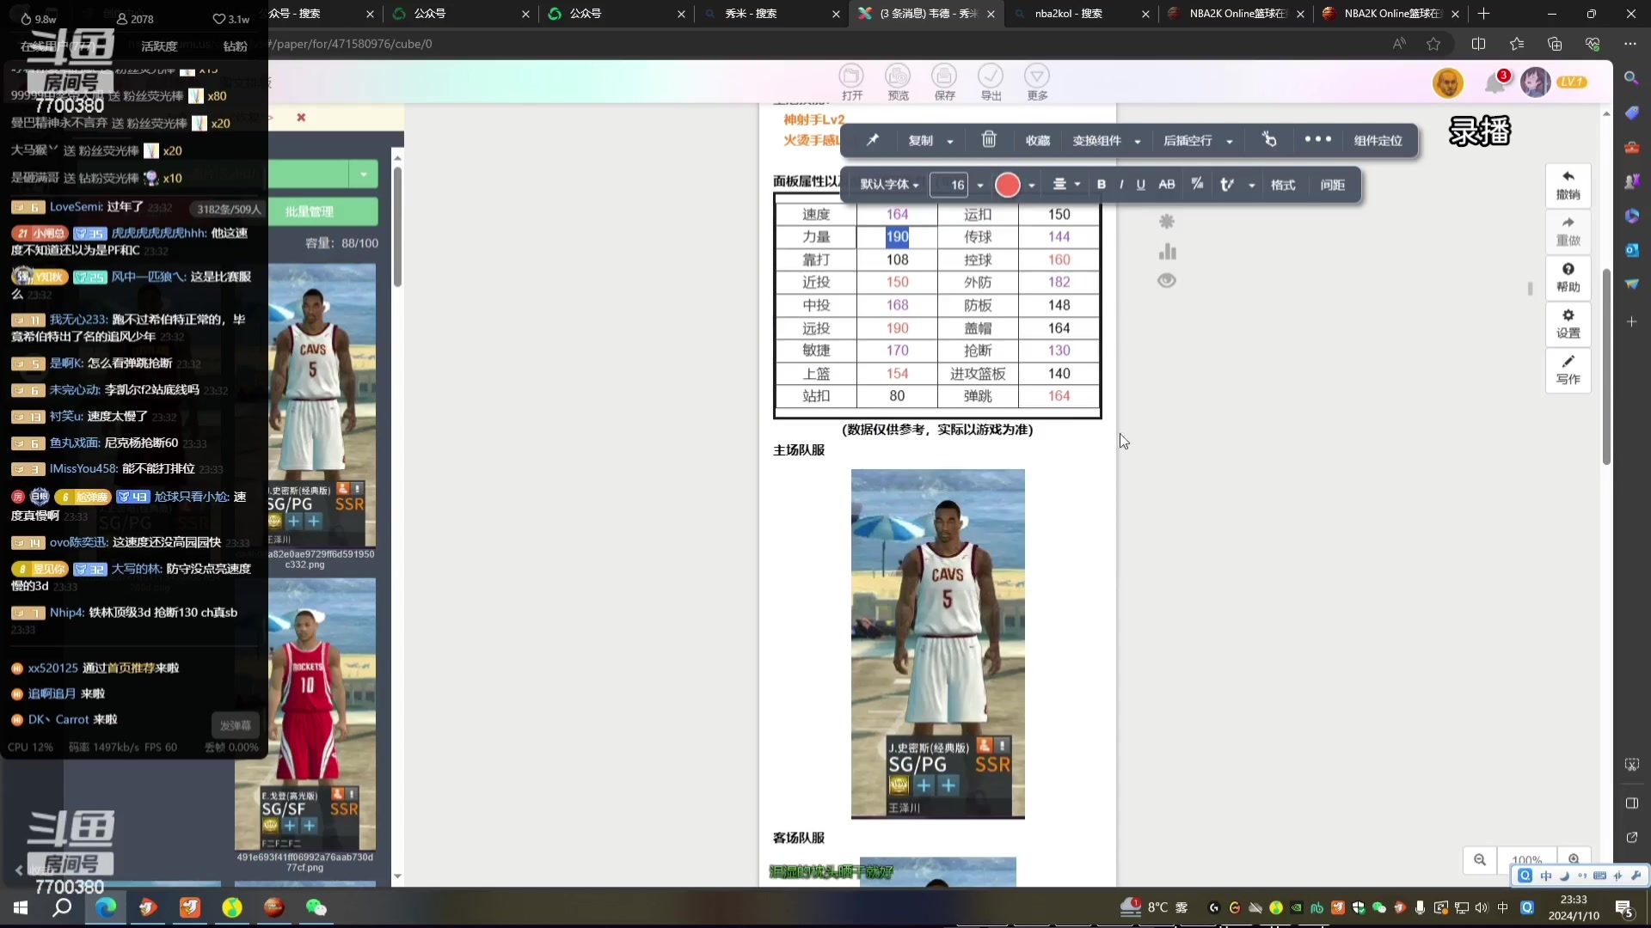Click the clear formatting brush icon

[1197, 184]
